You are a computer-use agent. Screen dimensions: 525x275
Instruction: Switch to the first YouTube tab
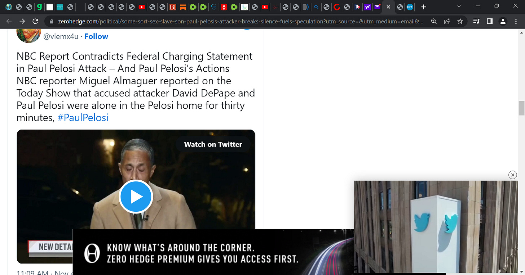pos(142,7)
